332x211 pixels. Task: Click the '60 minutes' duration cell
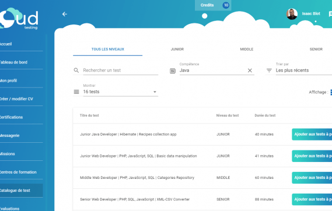264,178
